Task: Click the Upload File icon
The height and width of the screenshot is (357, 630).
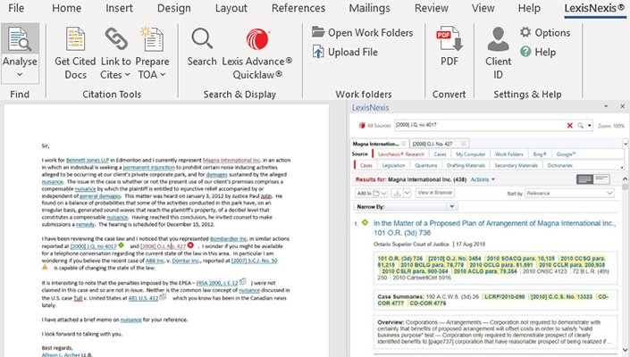Action: pyautogui.click(x=318, y=52)
